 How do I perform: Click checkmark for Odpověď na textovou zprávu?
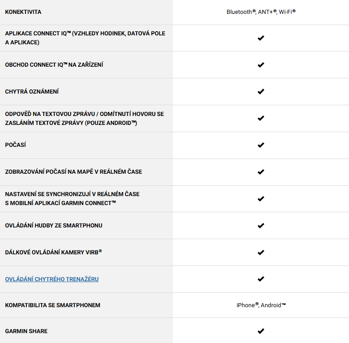261,118
